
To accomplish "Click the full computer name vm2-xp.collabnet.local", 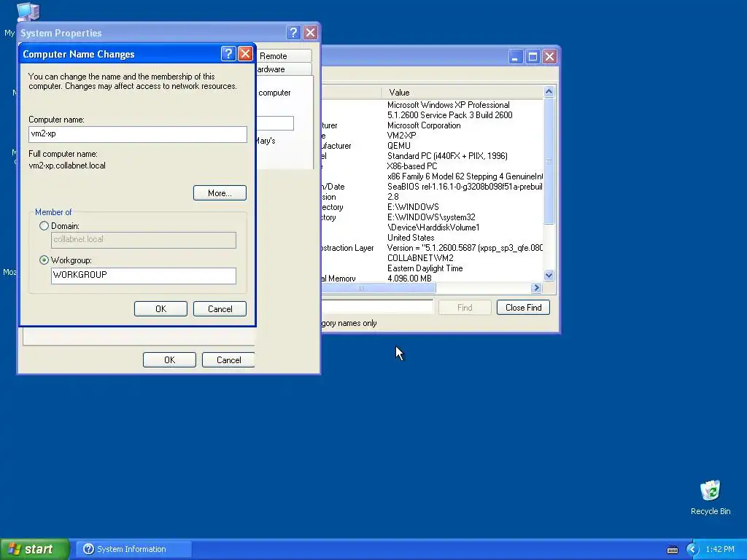I will [x=67, y=166].
